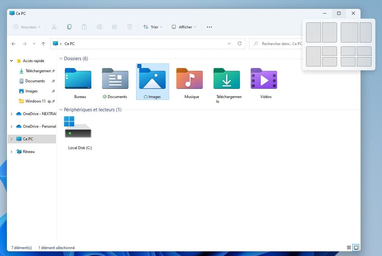Snap to left tall zone of three-zone layout
The height and width of the screenshot is (256, 382).
point(313,56)
